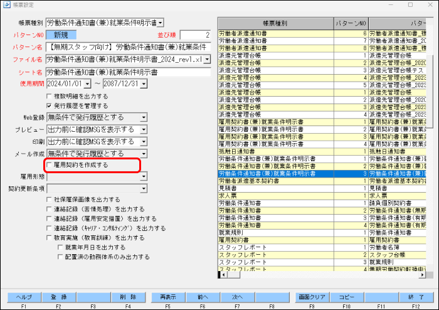Click the list's horizontal scrollbar right arrow

pyautogui.click(x=422, y=275)
